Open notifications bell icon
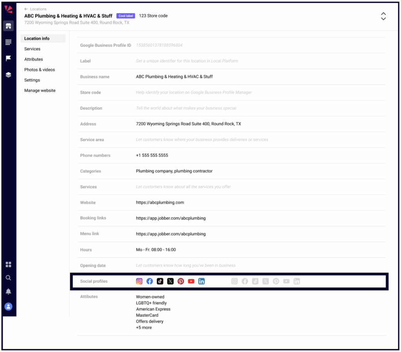Viewport: 401px width, 352px height. tap(8, 292)
